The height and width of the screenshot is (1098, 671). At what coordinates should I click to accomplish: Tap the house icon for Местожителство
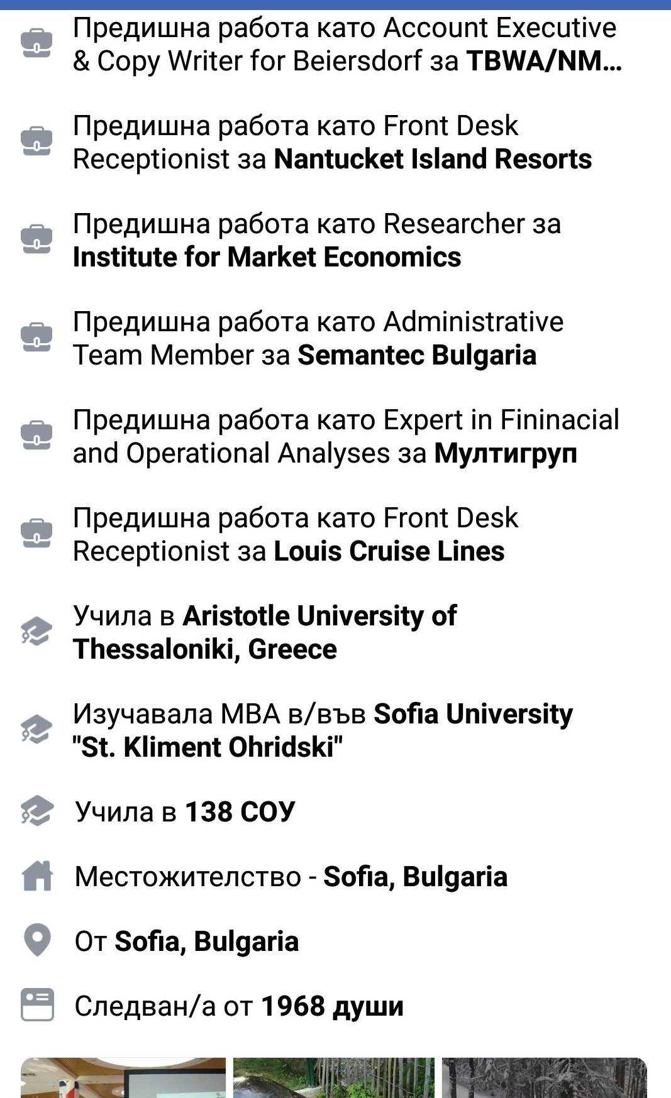click(x=36, y=876)
